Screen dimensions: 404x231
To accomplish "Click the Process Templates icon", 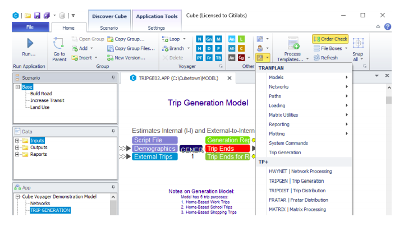I will point(293,43).
